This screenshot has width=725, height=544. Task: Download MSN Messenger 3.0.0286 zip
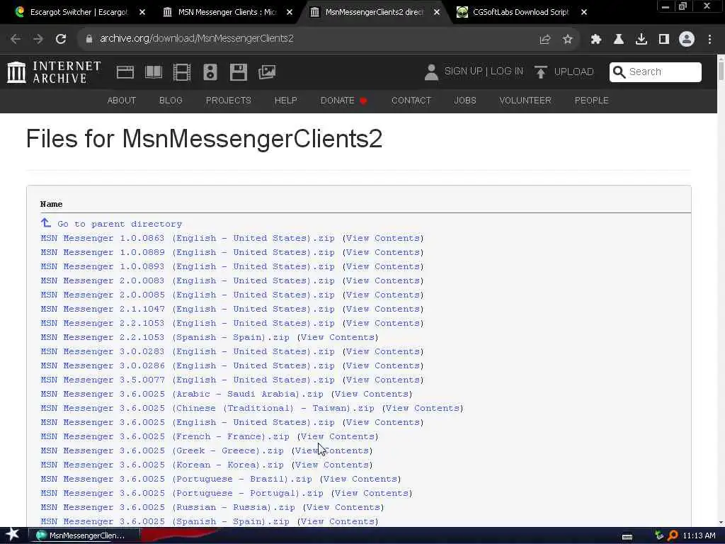click(x=187, y=366)
